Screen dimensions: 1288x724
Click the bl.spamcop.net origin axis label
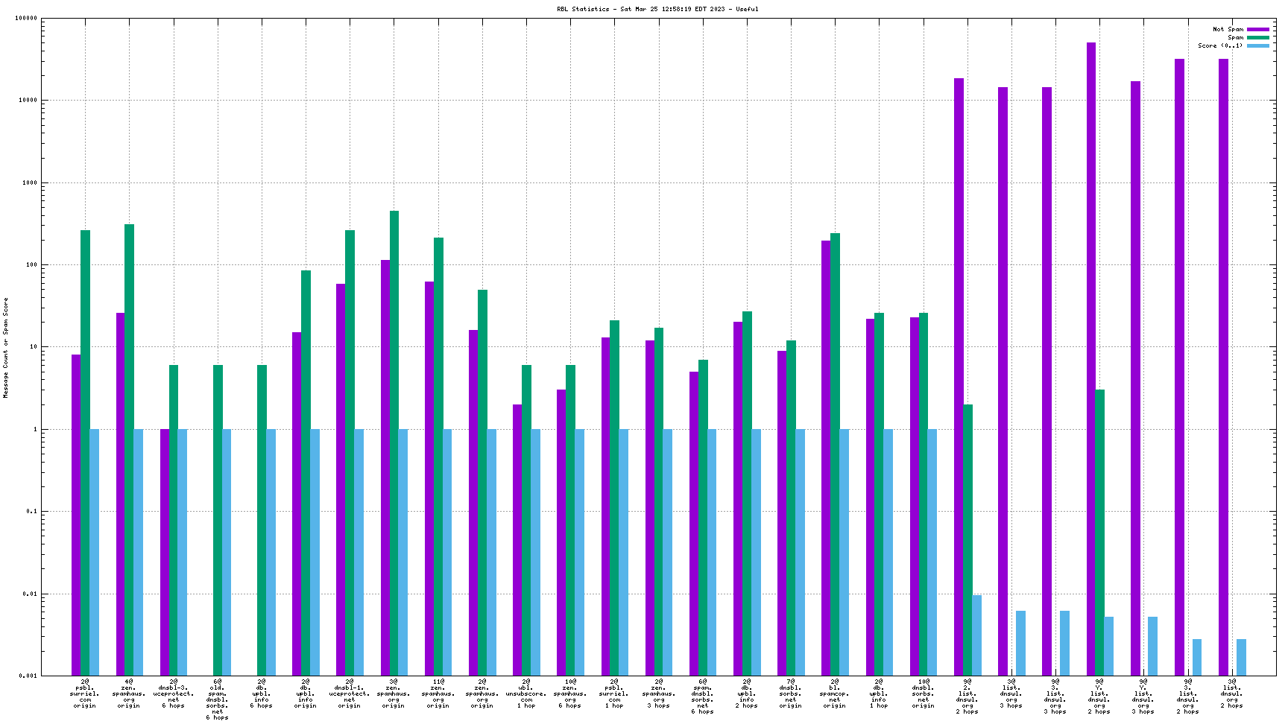click(834, 693)
